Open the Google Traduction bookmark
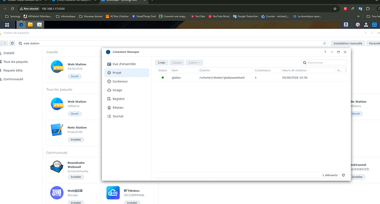380x204 pixels. click(246, 16)
